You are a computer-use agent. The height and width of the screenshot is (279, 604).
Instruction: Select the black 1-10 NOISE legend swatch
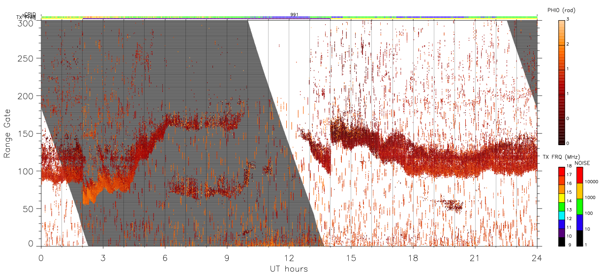tap(580, 237)
